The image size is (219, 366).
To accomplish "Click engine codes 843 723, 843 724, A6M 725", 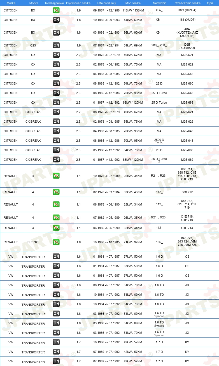I will coord(187,241).
